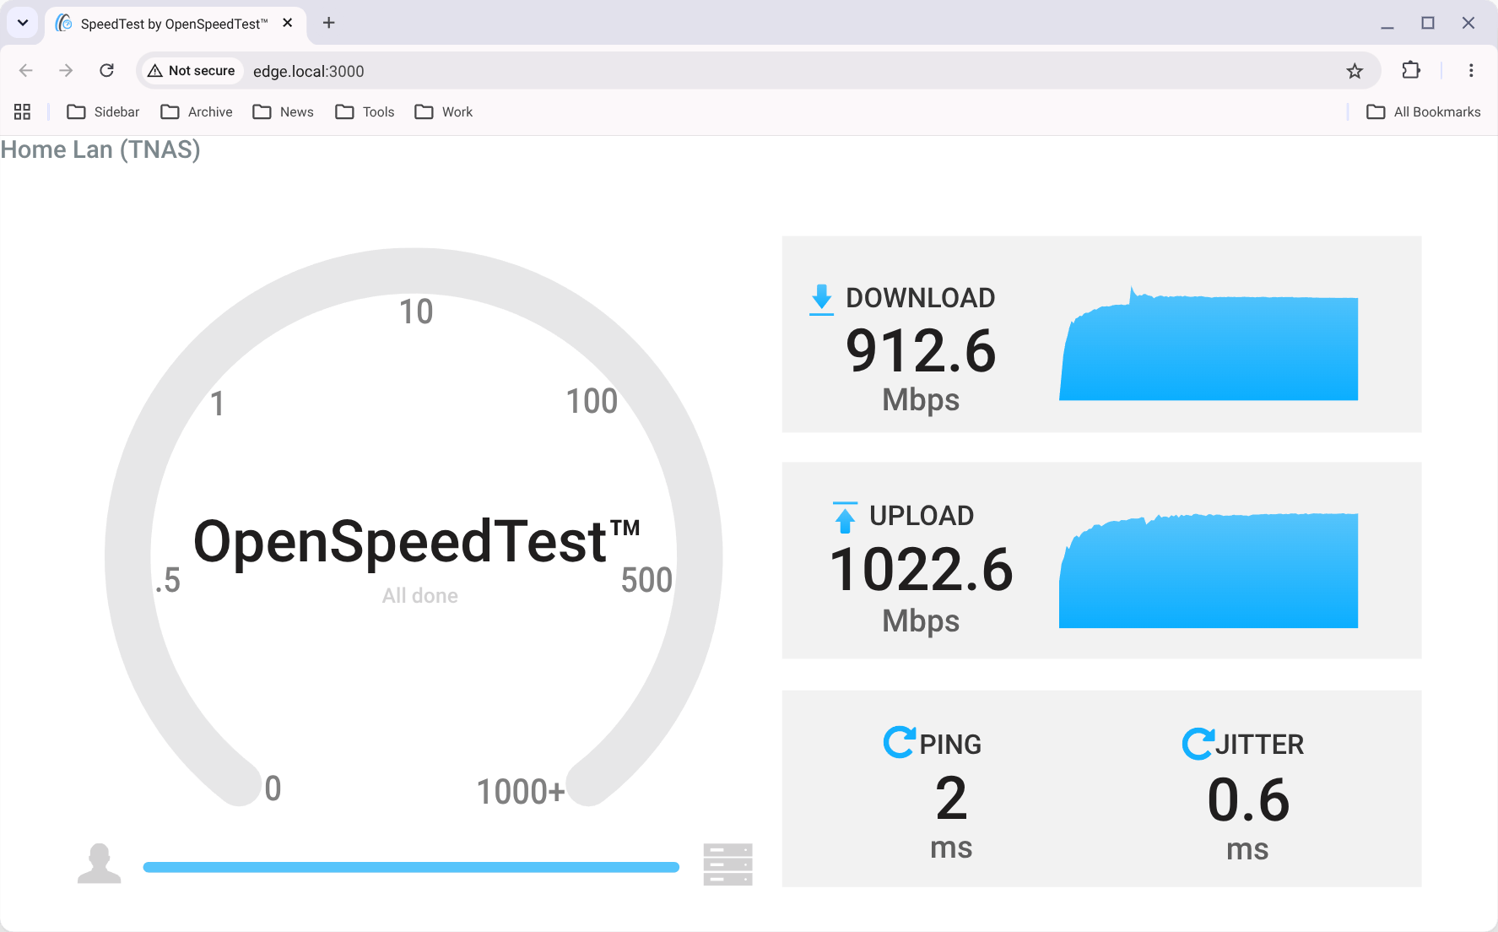Viewport: 1498px width, 932px height.
Task: Click the download arrow icon
Action: 821,300
